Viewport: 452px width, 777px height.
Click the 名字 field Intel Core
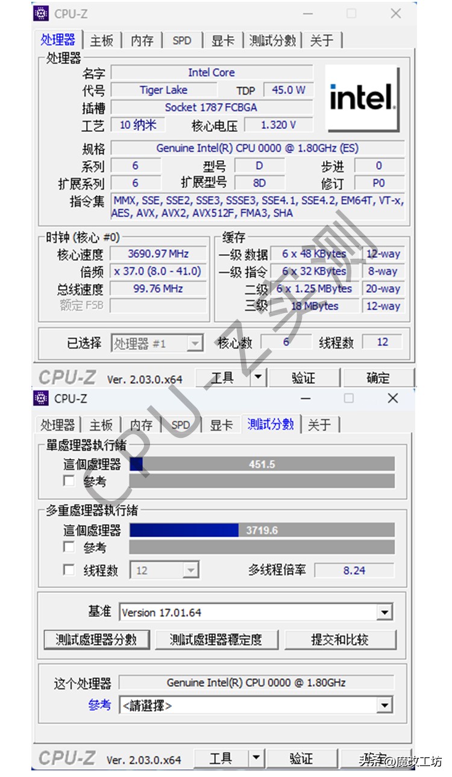click(x=212, y=72)
